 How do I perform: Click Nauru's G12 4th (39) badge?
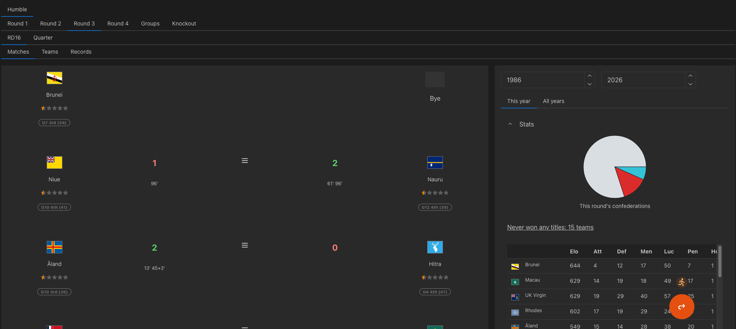pyautogui.click(x=435, y=207)
